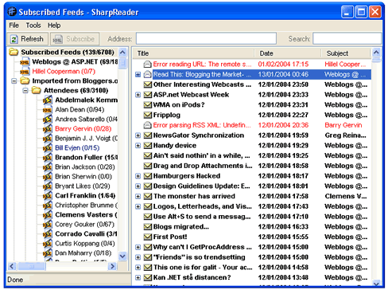The height and width of the screenshot is (290, 388).
Task: Expand the NewsGator Synchronization thread
Action: pos(138,135)
